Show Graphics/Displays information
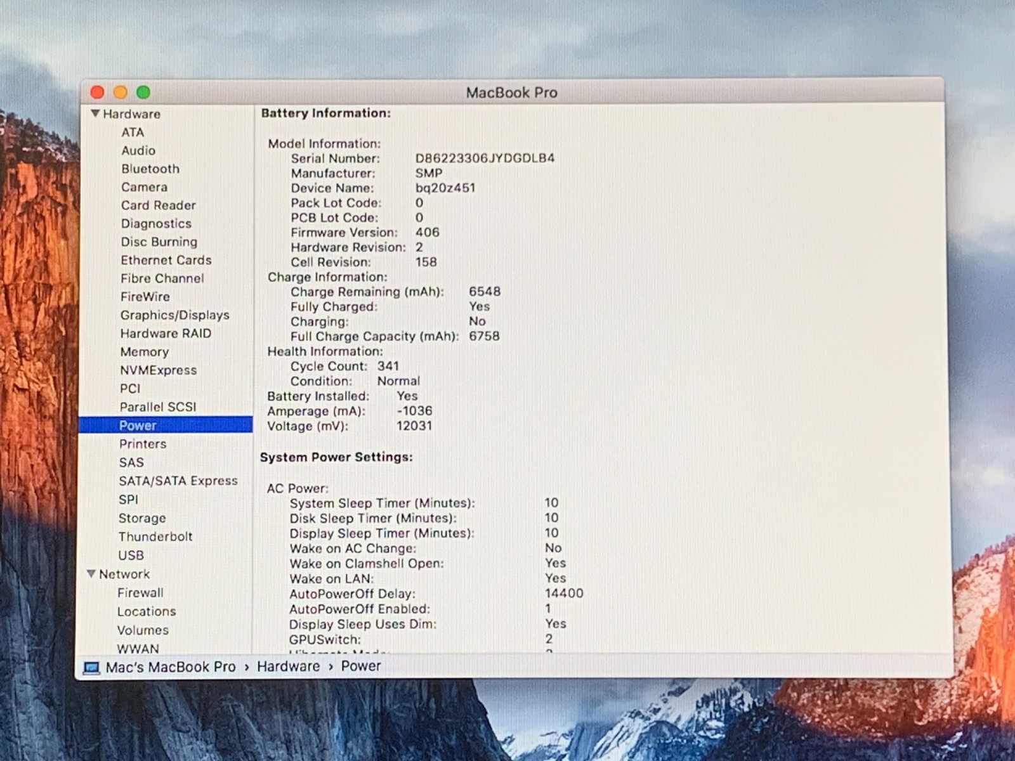1015x761 pixels. tap(175, 315)
